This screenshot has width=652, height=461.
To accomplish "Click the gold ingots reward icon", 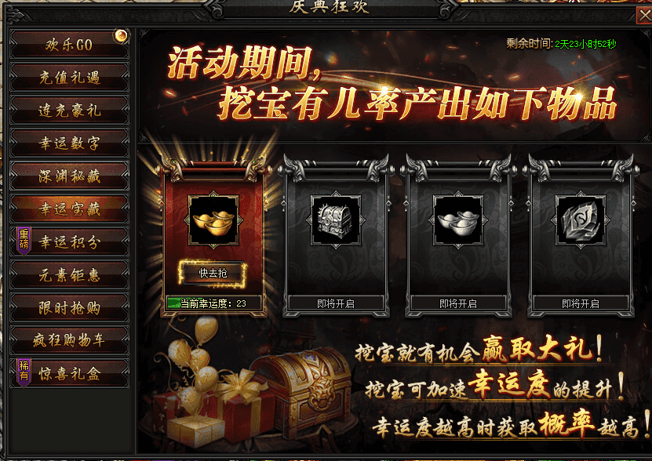I will [213, 220].
